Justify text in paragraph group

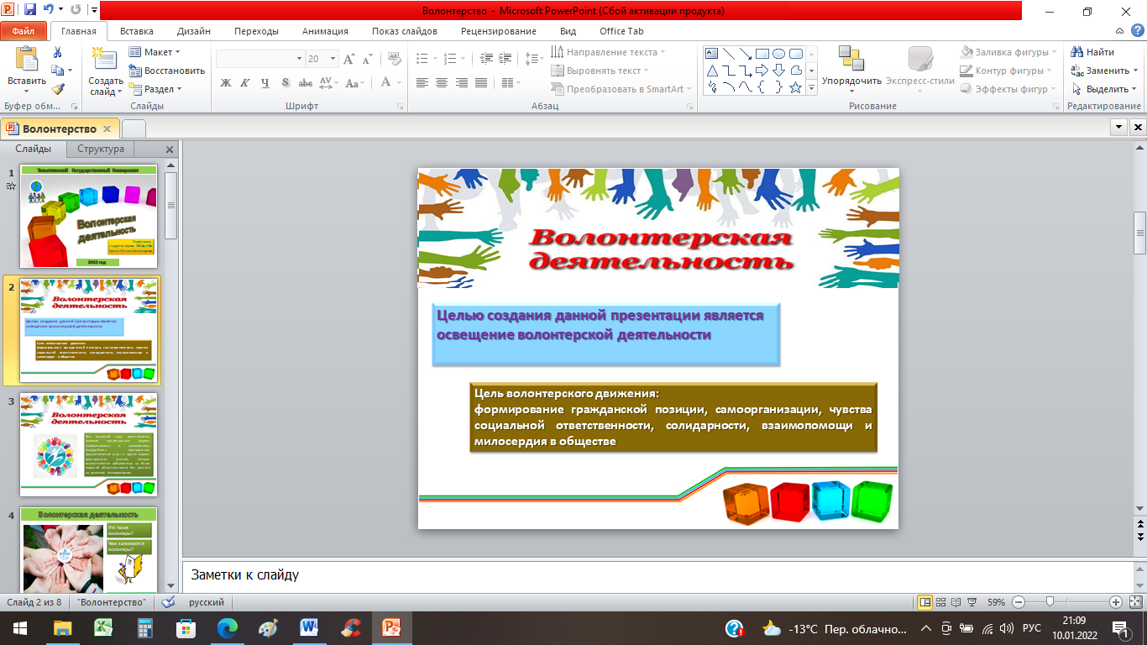pyautogui.click(x=481, y=82)
